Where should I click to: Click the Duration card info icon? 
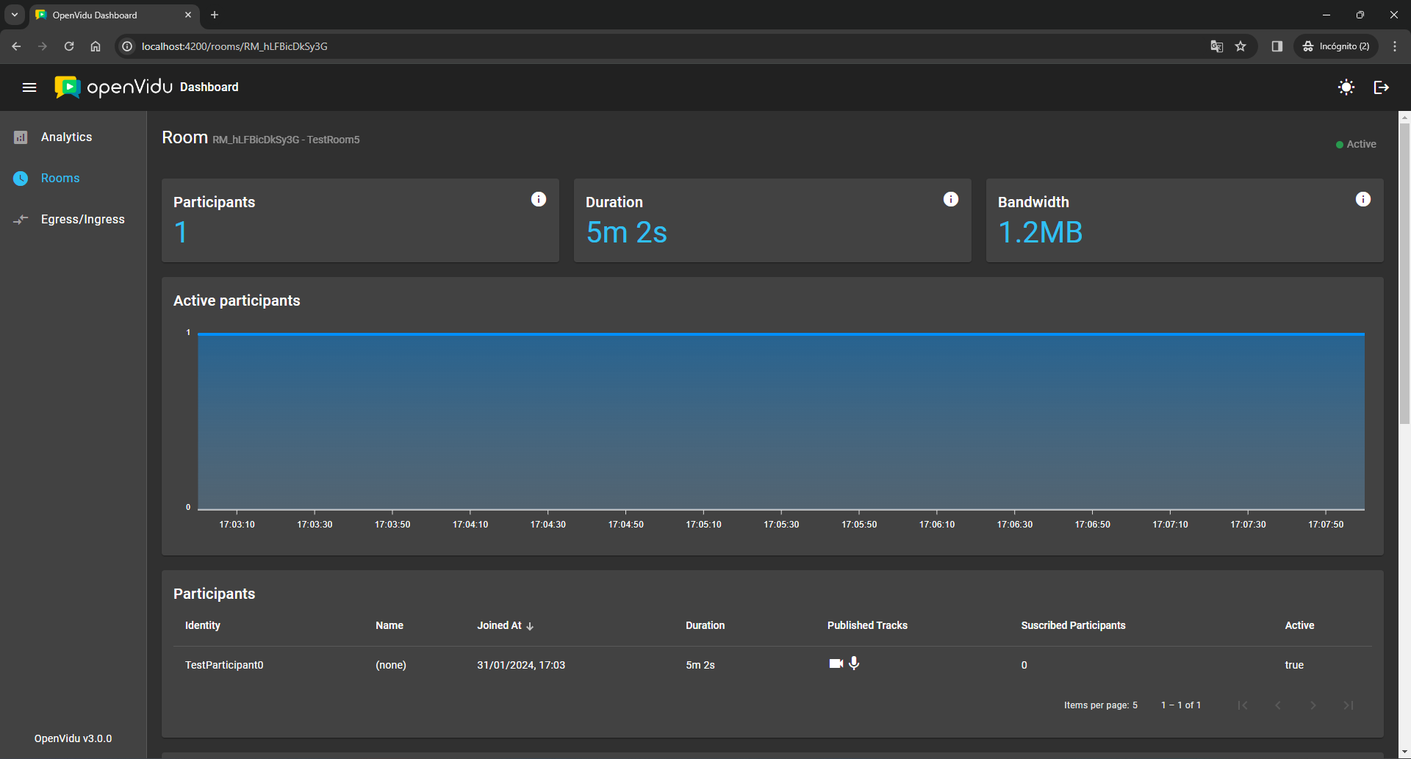950,199
